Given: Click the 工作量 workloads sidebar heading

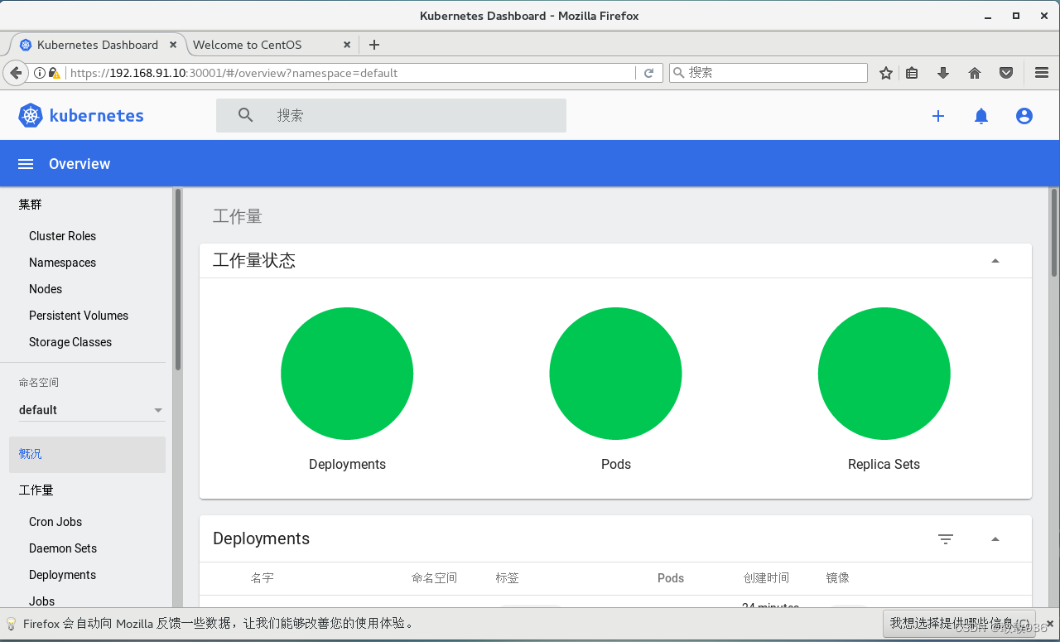Looking at the screenshot, I should click(36, 490).
